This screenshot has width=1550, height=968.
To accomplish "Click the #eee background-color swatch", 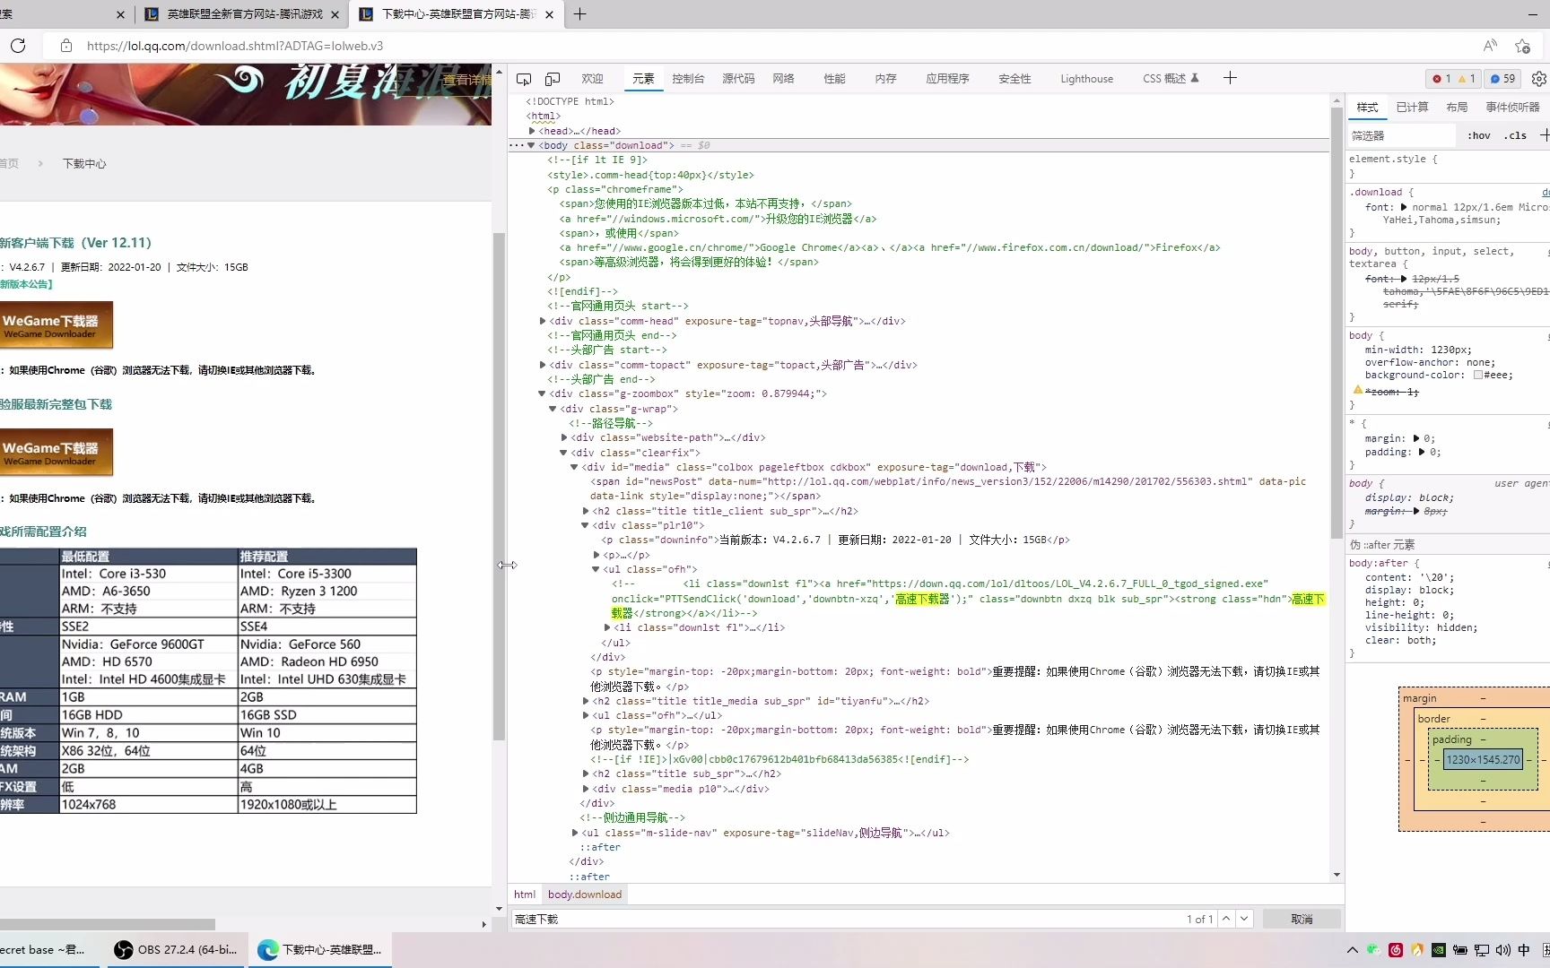I will [1477, 375].
